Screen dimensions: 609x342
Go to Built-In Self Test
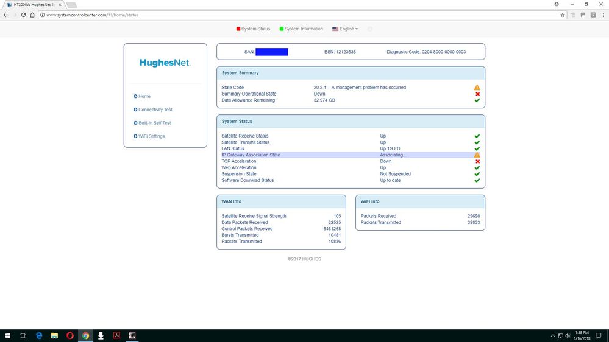[154, 123]
